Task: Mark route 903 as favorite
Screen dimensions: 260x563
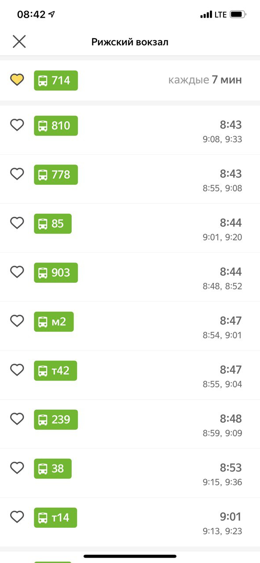Action: [17, 272]
